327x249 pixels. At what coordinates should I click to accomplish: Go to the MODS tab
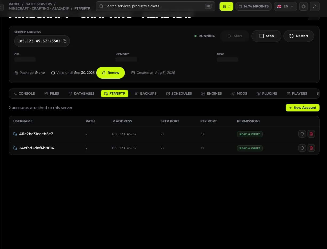239,94
